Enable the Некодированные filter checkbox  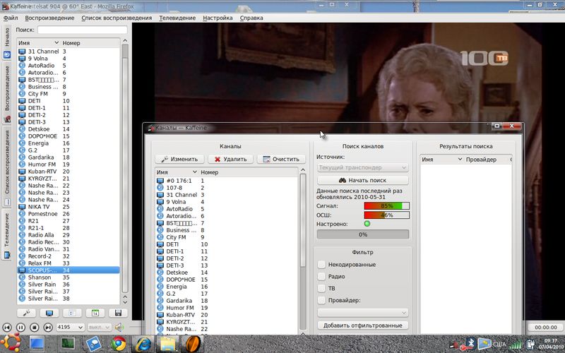322,265
